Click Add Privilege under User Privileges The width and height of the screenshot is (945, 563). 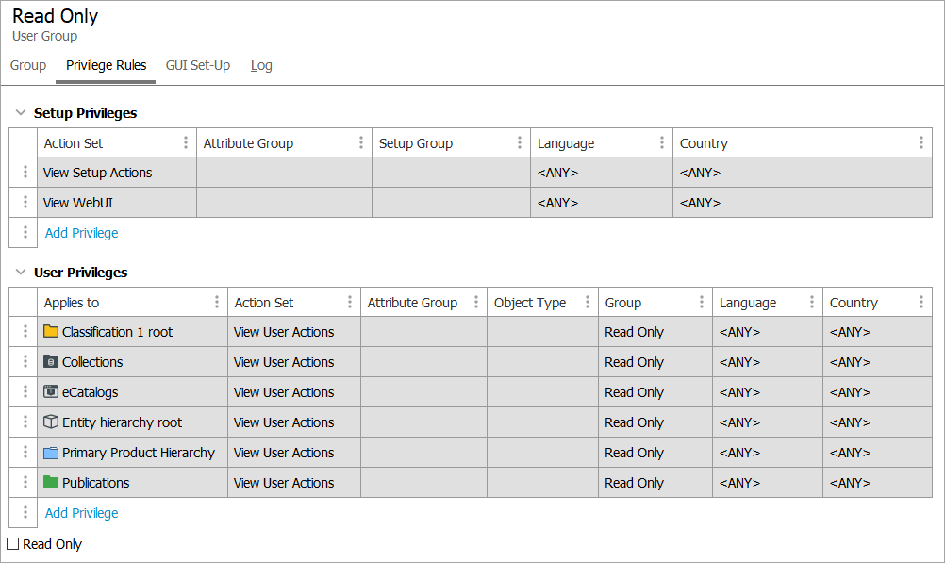(x=82, y=513)
